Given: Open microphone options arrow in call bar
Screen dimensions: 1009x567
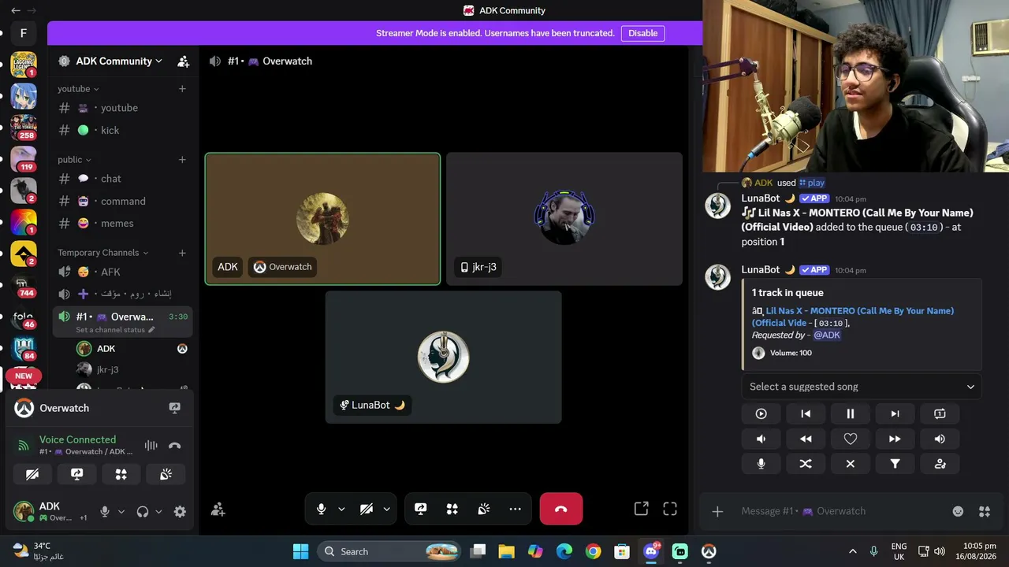Looking at the screenshot, I should [x=341, y=510].
